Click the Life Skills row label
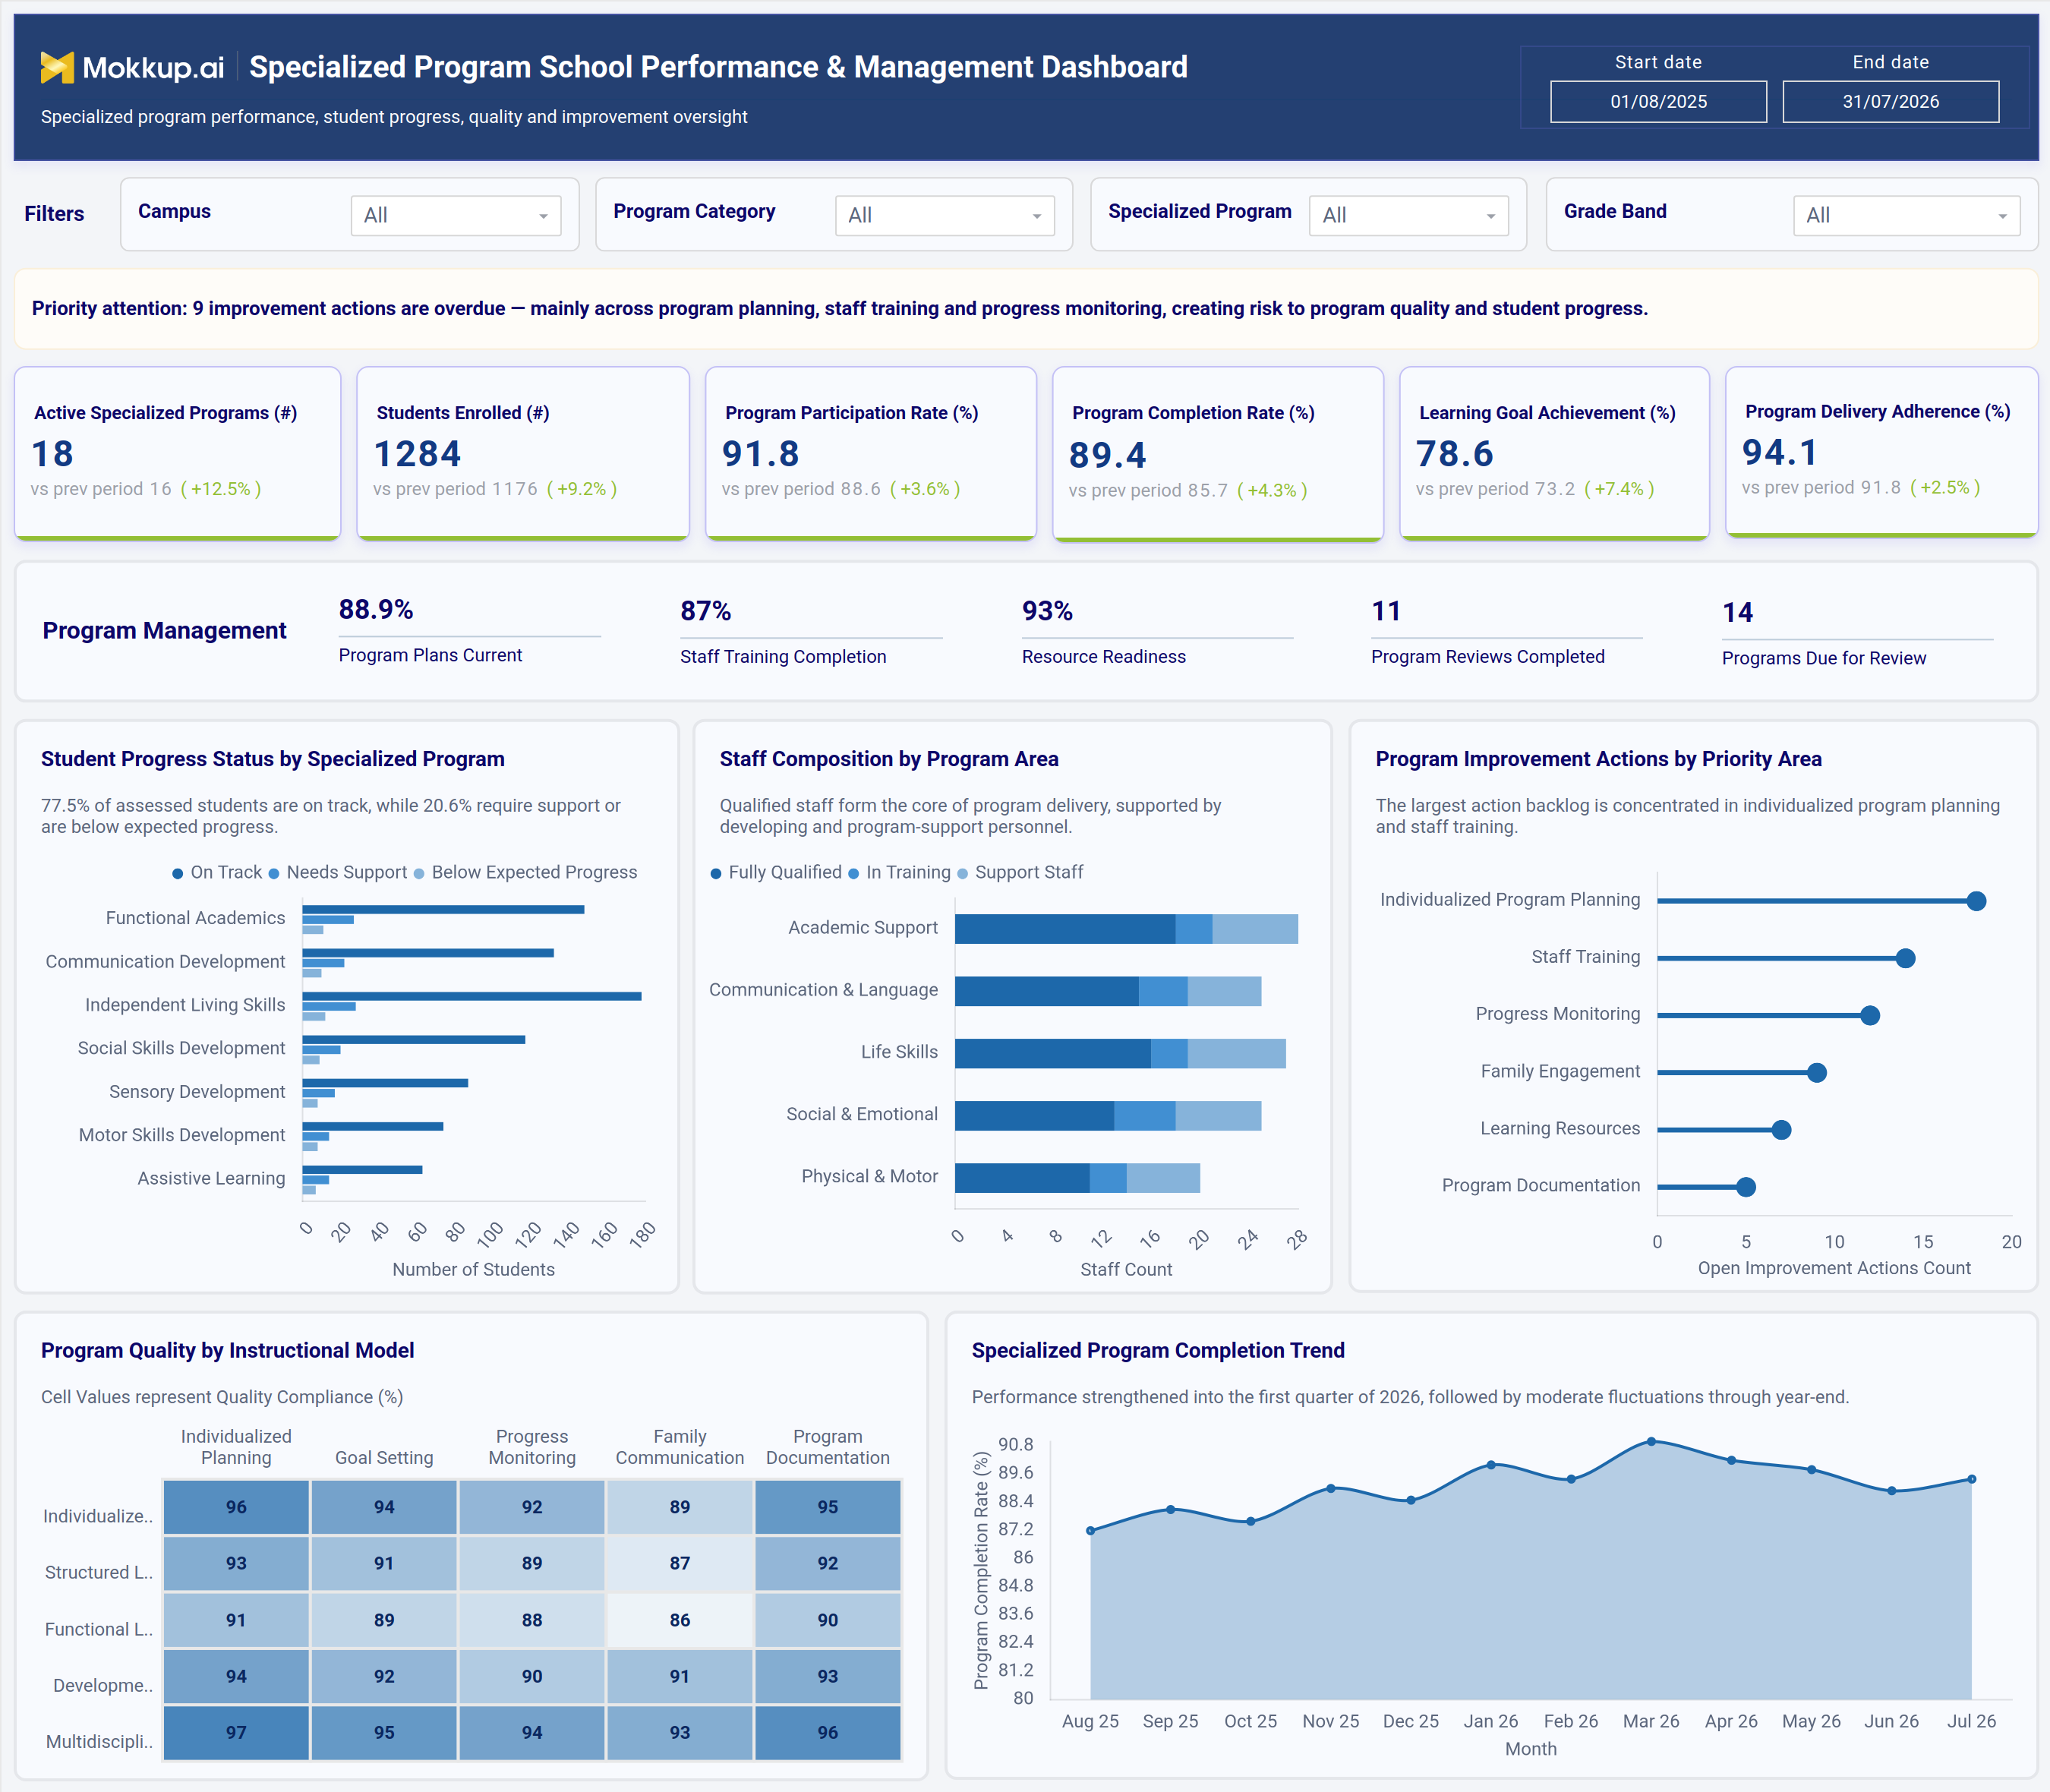Screen dimensions: 2050x1792 tap(899, 1052)
